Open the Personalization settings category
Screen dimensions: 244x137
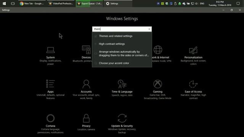(193, 56)
